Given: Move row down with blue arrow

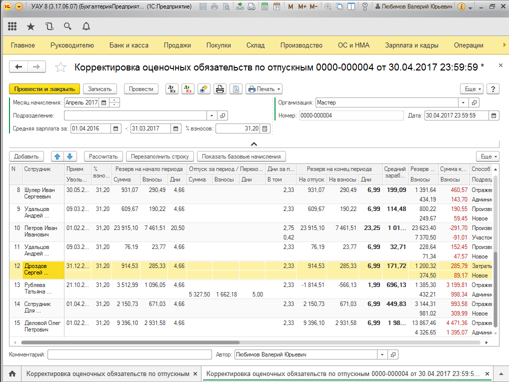Looking at the screenshot, I should [70, 156].
